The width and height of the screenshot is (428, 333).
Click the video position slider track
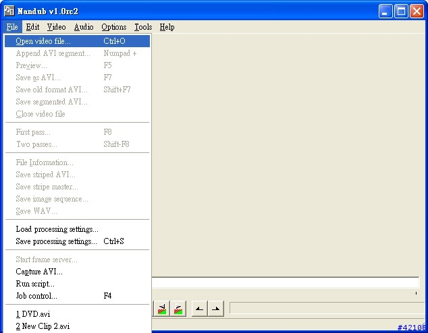(x=286, y=283)
